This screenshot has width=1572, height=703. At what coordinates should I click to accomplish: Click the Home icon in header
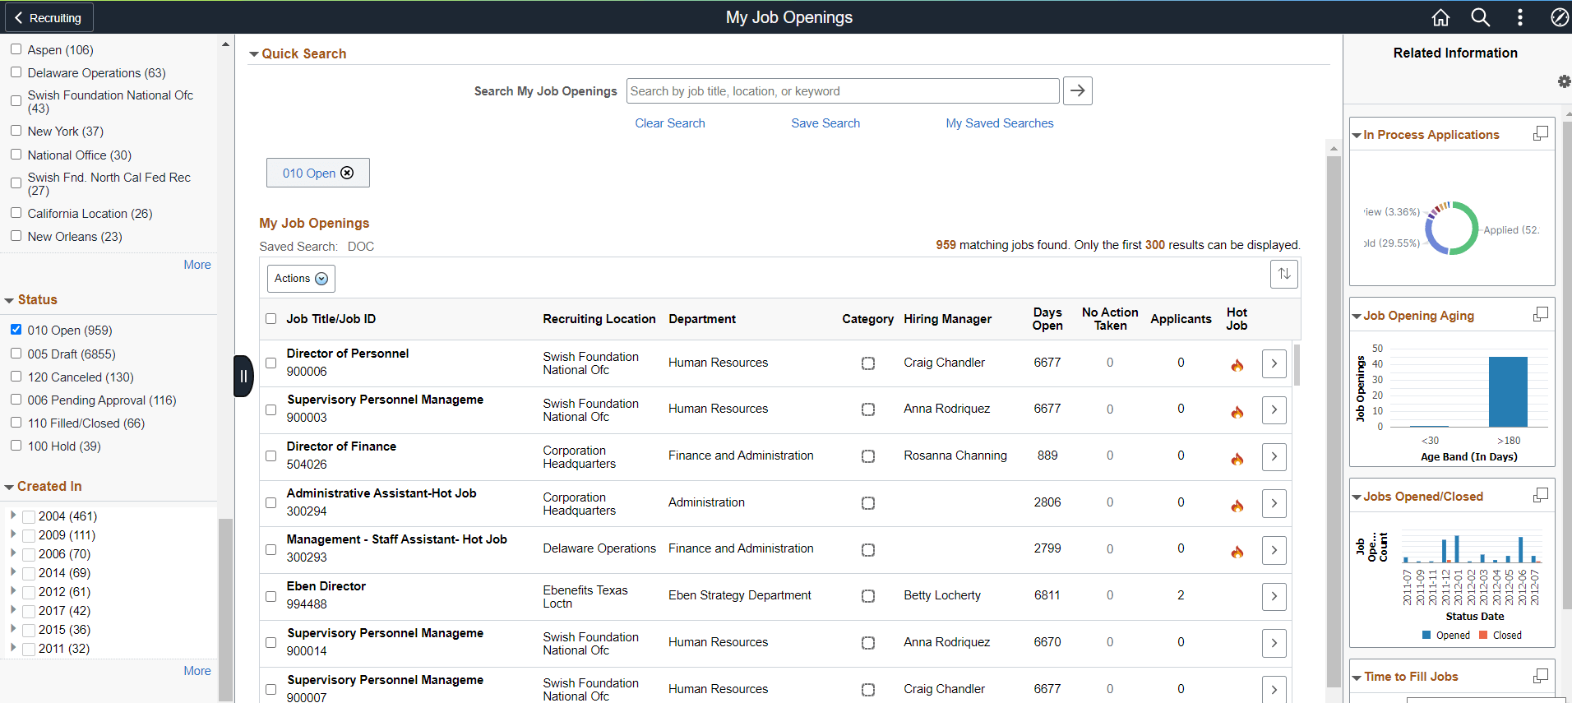point(1440,17)
